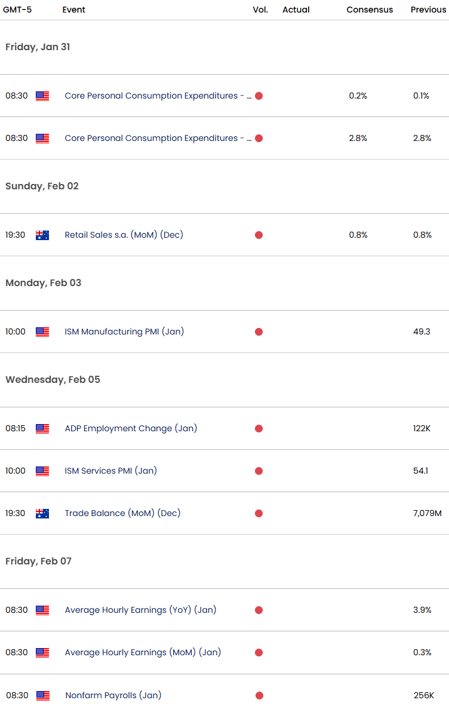Click the US flag beside Nonfarm Payrolls

click(x=42, y=695)
